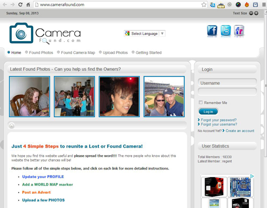Tick the Remember Me checkbox
The height and width of the screenshot is (208, 267).
point(201,103)
